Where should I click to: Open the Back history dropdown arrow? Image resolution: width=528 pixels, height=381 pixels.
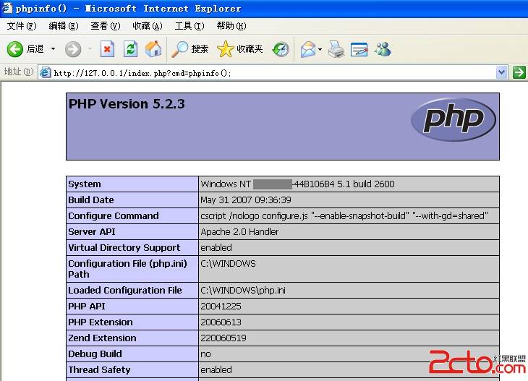point(53,49)
